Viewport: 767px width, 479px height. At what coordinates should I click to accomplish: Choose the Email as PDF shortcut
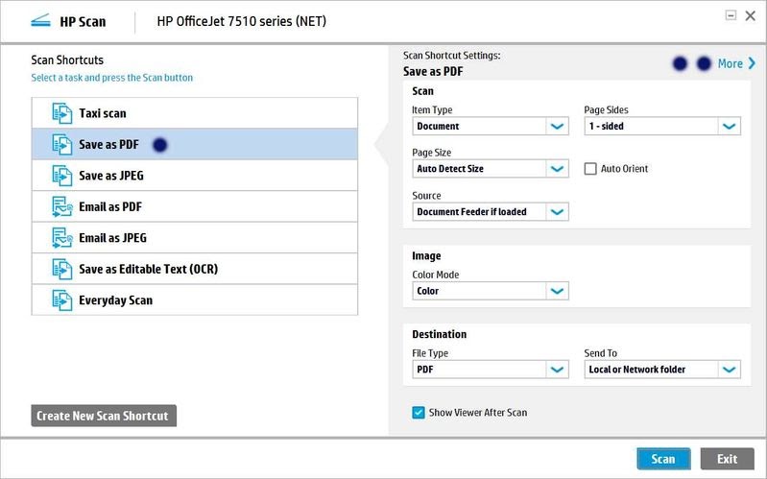(195, 206)
